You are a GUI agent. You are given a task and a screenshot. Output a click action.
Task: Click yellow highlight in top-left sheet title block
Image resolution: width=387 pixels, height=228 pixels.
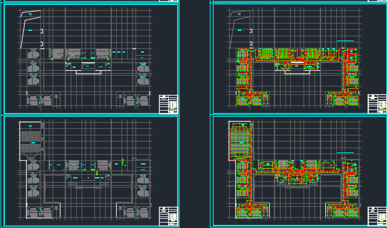tap(174, 107)
